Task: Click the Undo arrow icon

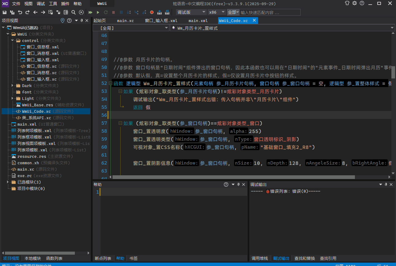Action: pos(20,13)
